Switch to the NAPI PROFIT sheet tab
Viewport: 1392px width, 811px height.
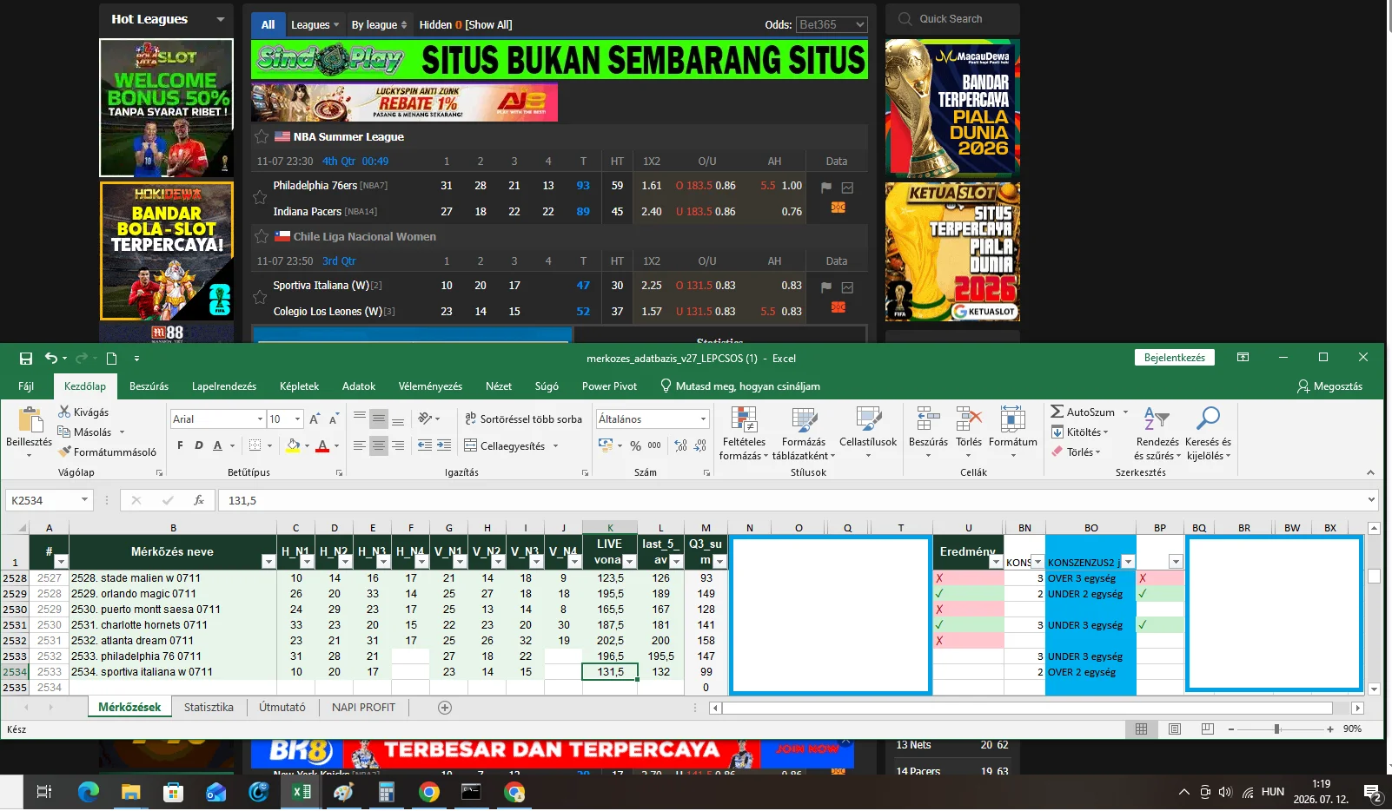tap(363, 708)
